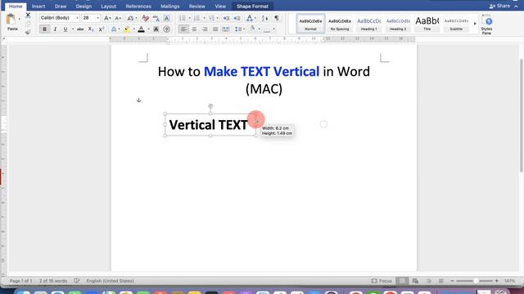Apply character shading icon

156,29
